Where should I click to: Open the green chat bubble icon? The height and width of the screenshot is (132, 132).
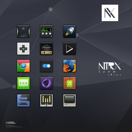pyautogui.click(x=23, y=83)
